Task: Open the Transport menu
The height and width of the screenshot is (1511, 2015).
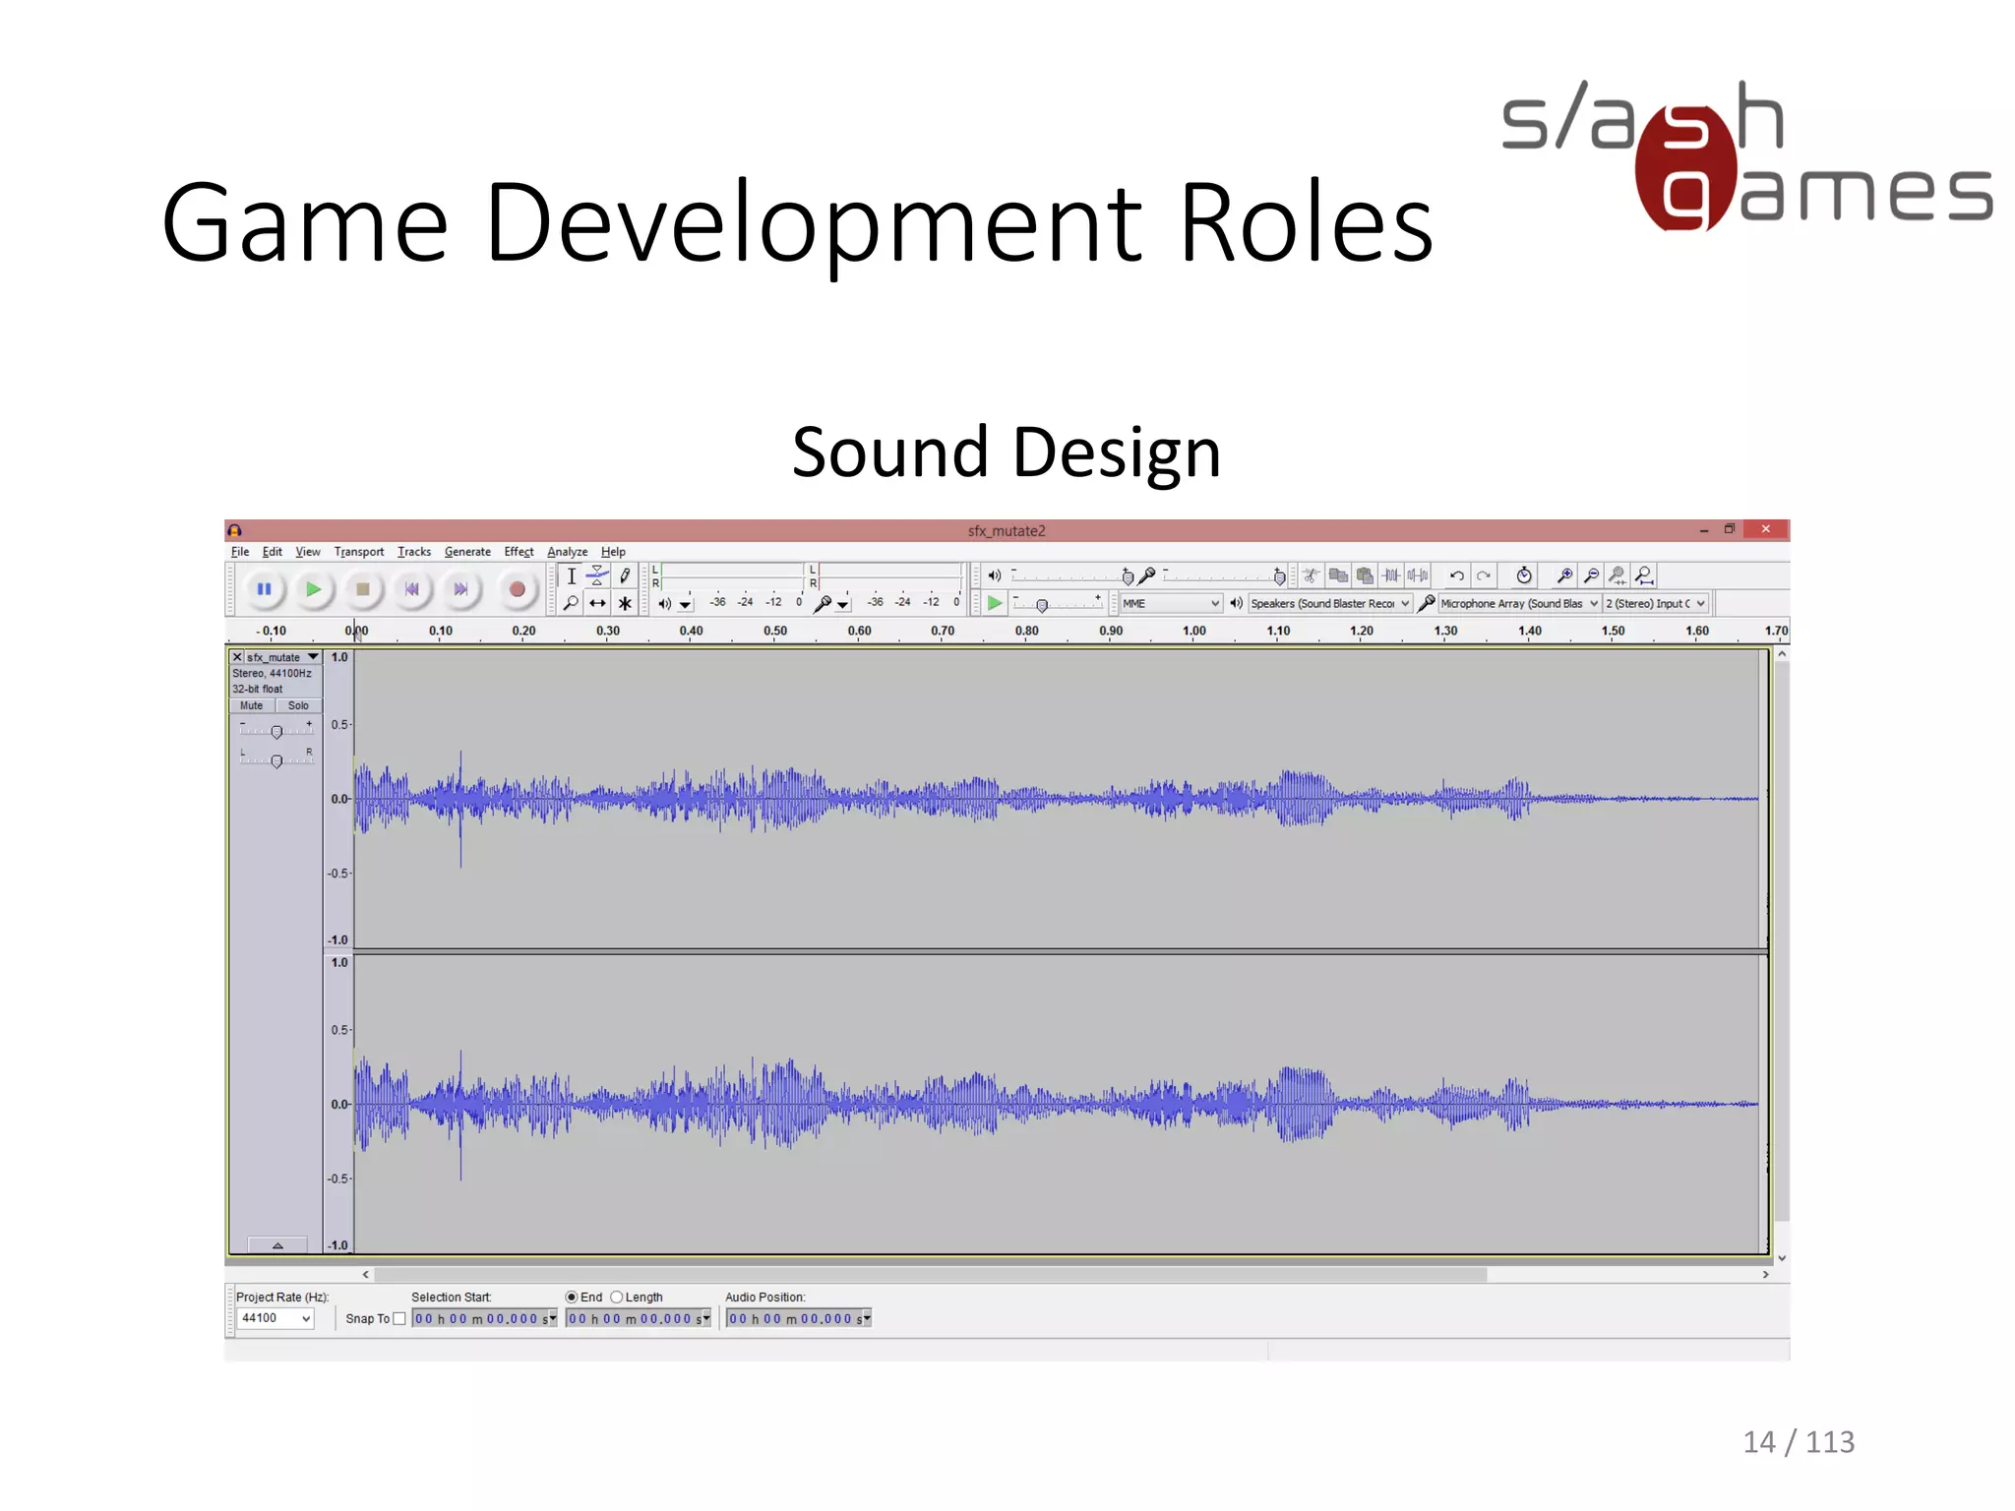Action: (359, 552)
